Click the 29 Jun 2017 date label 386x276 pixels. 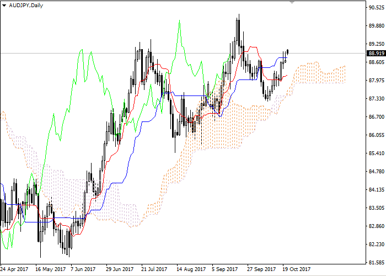120,269
